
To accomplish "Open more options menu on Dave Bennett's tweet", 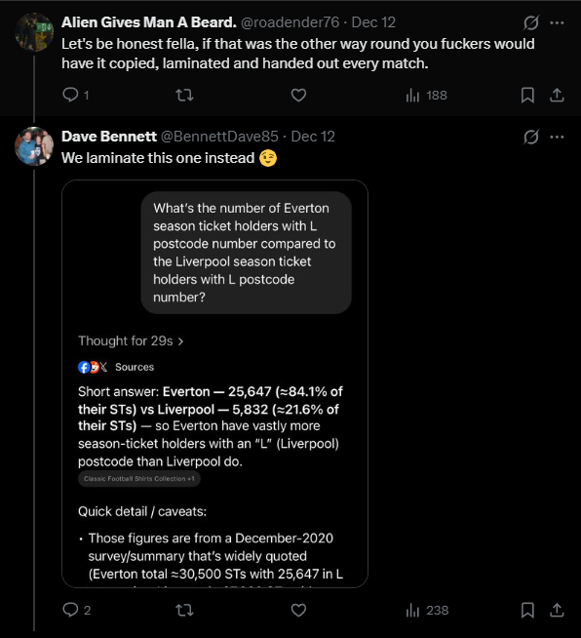I will pyautogui.click(x=557, y=138).
